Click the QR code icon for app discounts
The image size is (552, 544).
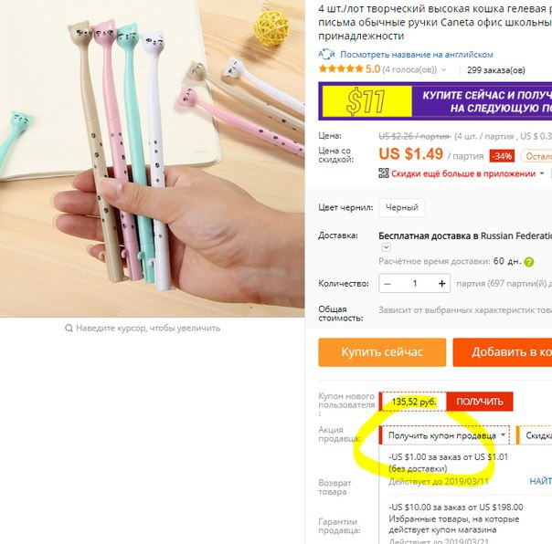coord(384,173)
